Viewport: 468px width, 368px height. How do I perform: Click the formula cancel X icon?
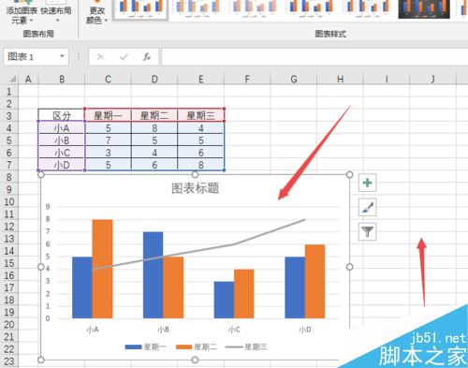100,57
